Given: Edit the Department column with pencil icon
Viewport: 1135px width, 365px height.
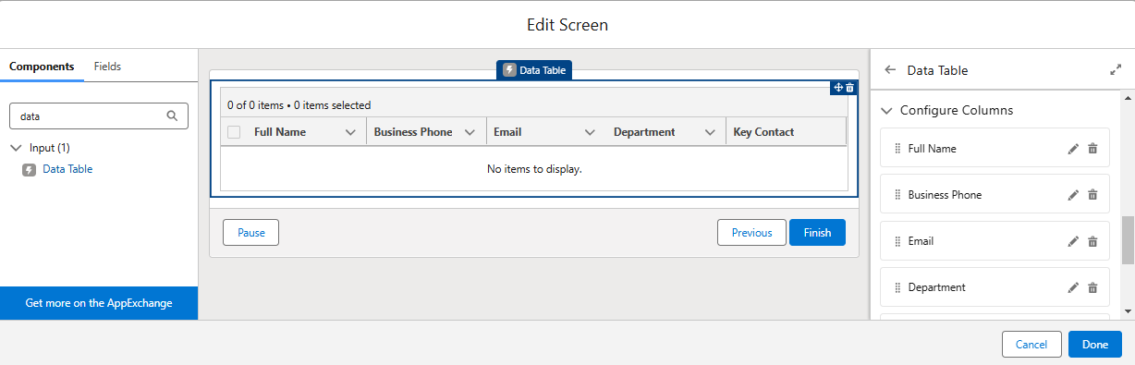Looking at the screenshot, I should pyautogui.click(x=1073, y=287).
